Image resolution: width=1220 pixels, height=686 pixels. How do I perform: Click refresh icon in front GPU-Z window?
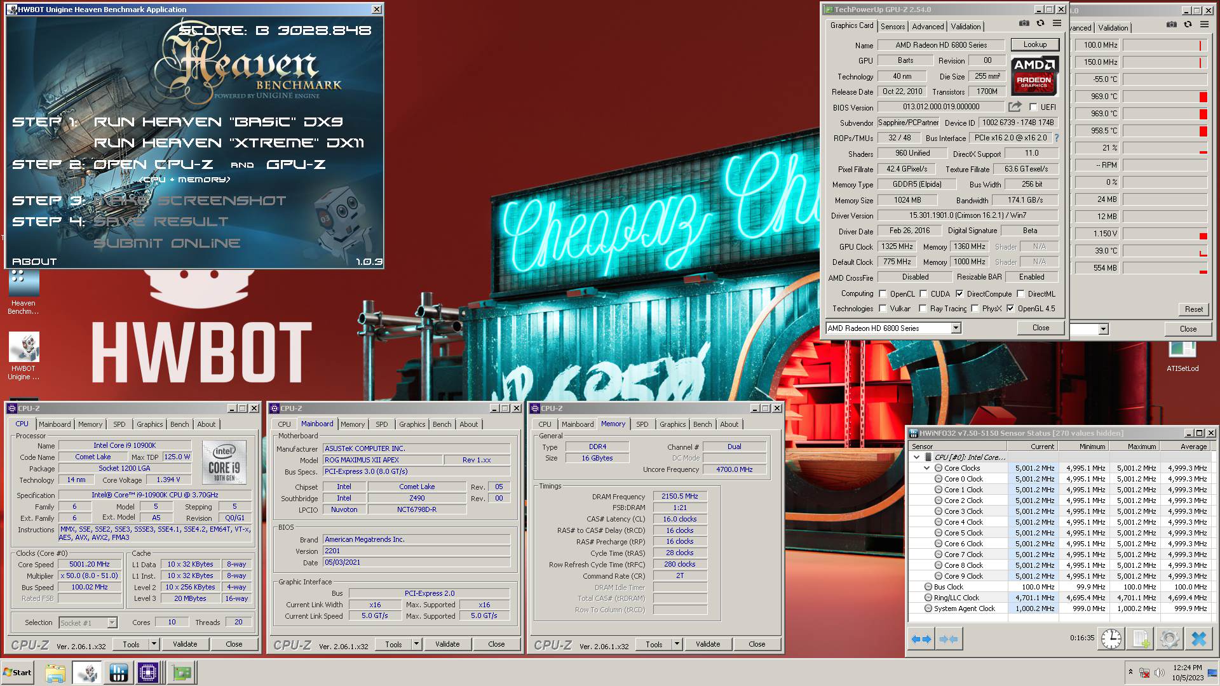pyautogui.click(x=1041, y=24)
